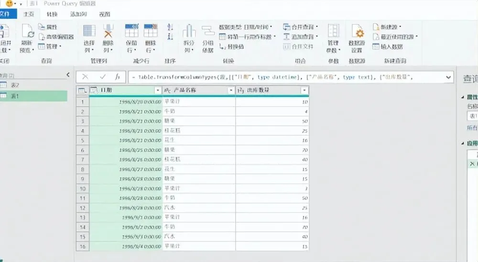Open query Properties (属性)
Screen dimensions: 478x262
point(48,27)
